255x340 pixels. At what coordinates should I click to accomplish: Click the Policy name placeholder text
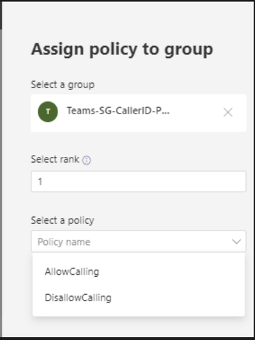64,242
